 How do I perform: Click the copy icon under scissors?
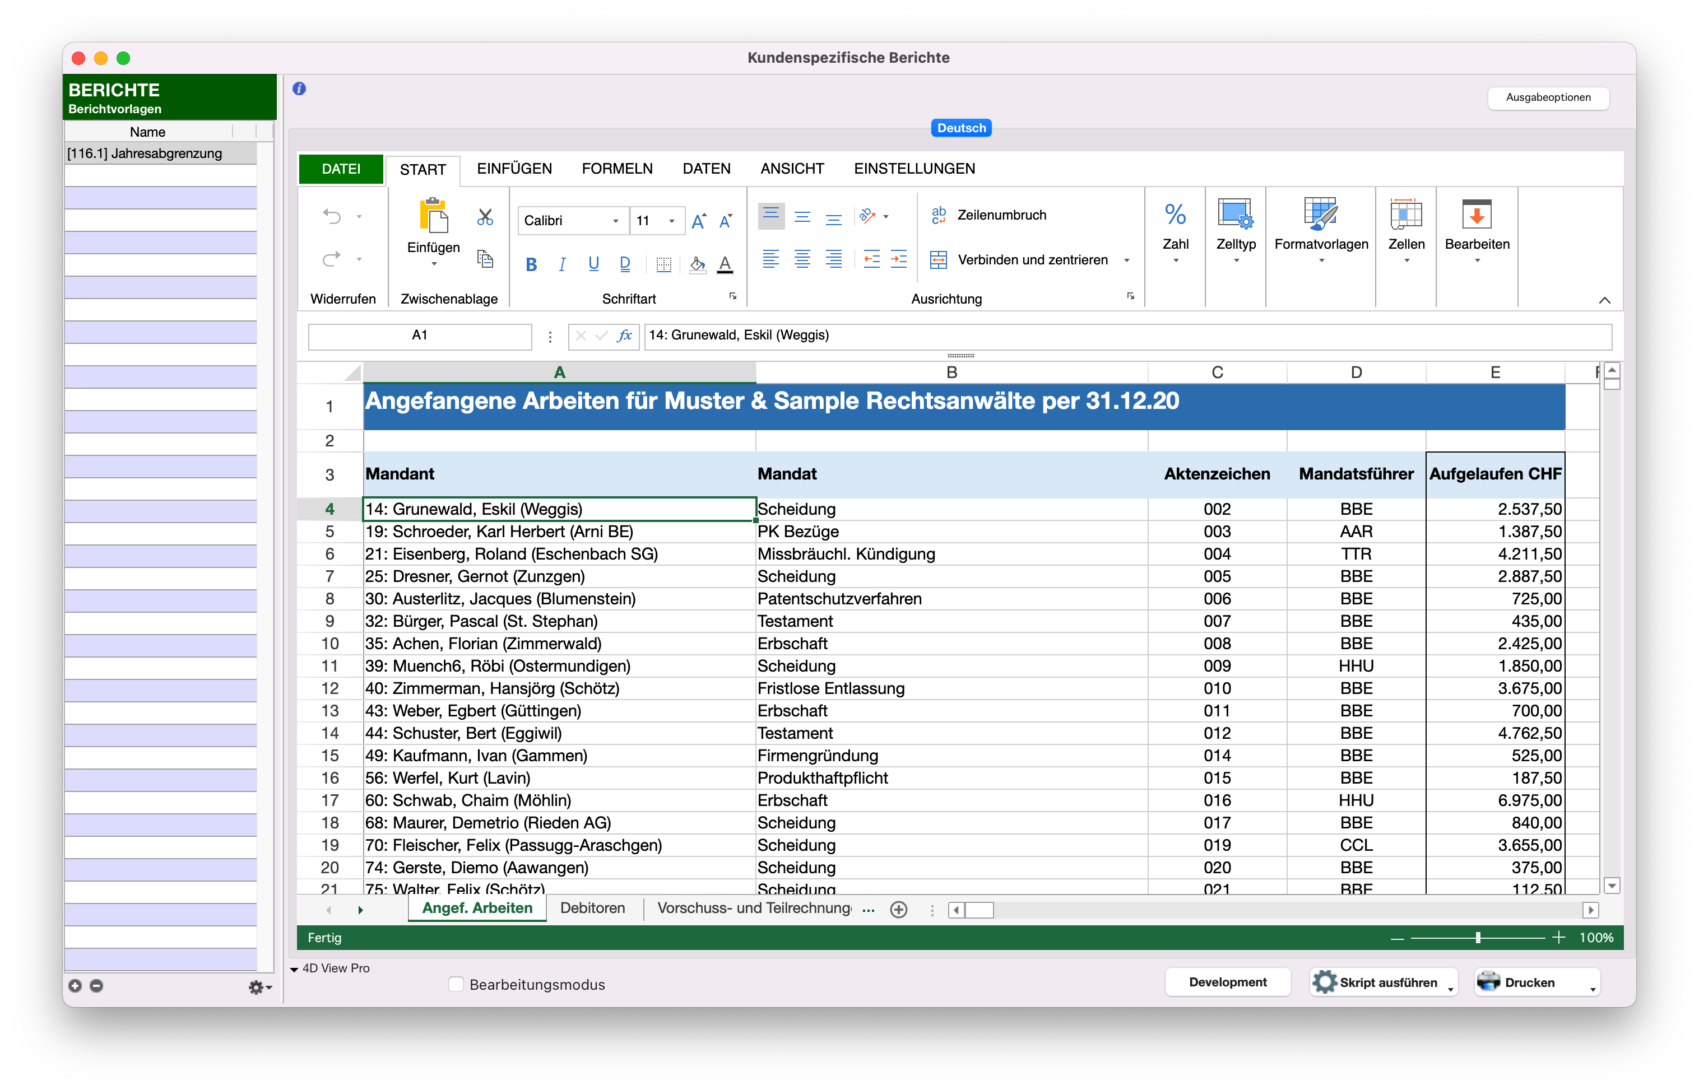click(x=485, y=259)
